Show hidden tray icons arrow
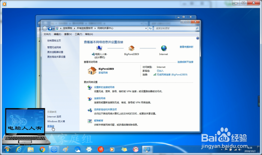Screen dimensions: 262x155 pos(222,150)
